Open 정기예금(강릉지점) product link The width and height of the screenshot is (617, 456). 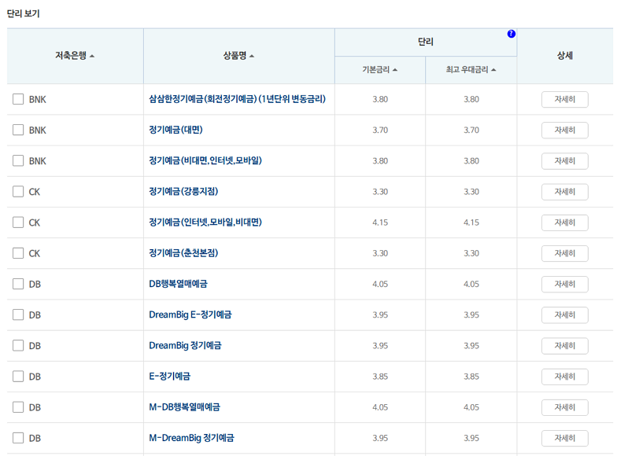[183, 192]
